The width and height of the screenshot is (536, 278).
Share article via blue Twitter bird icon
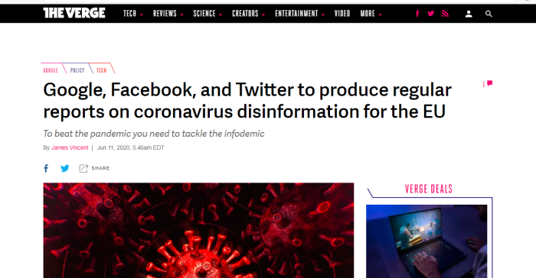coord(64,168)
